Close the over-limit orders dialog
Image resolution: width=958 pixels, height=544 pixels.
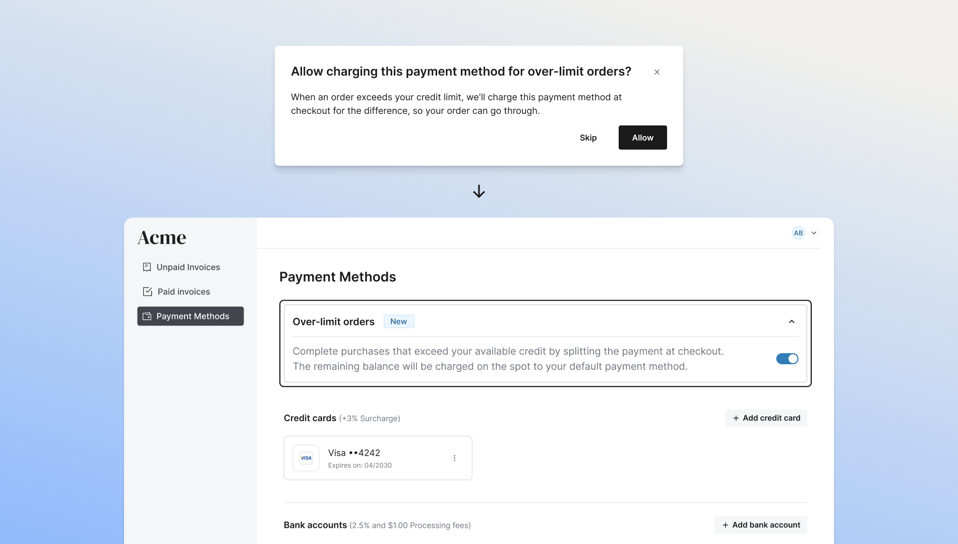tap(657, 72)
